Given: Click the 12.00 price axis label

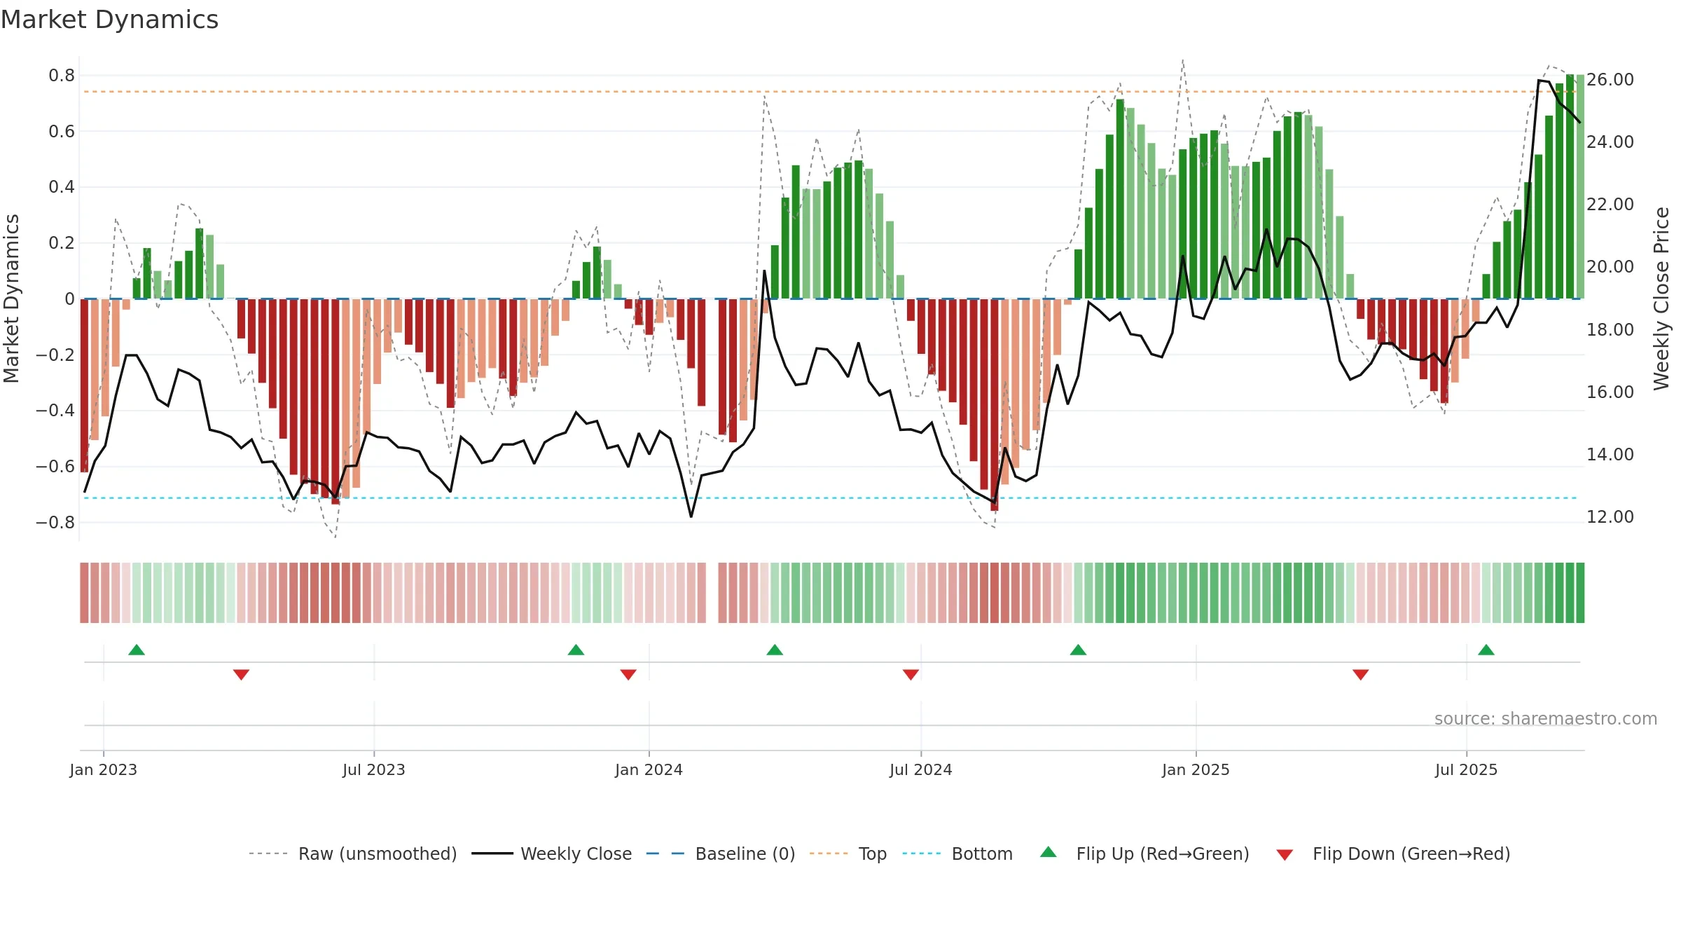Looking at the screenshot, I should coord(1610,516).
